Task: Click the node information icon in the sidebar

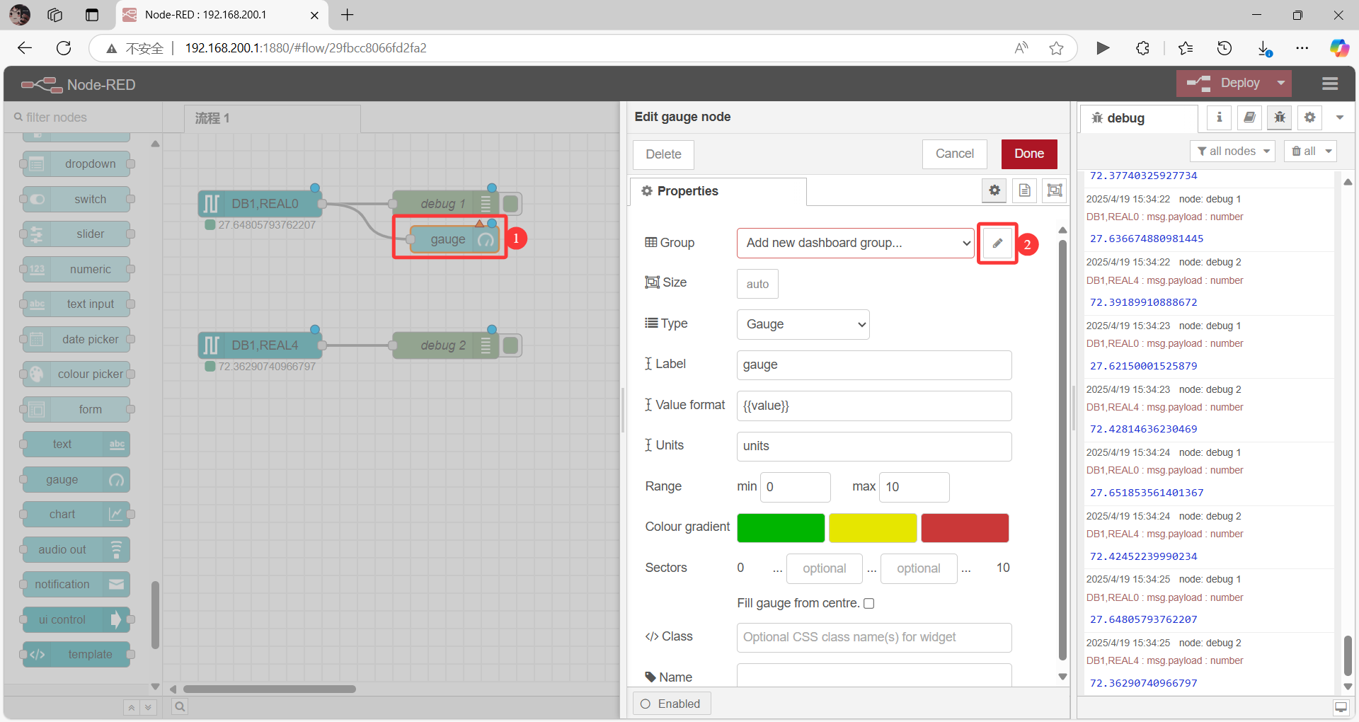Action: [1218, 118]
